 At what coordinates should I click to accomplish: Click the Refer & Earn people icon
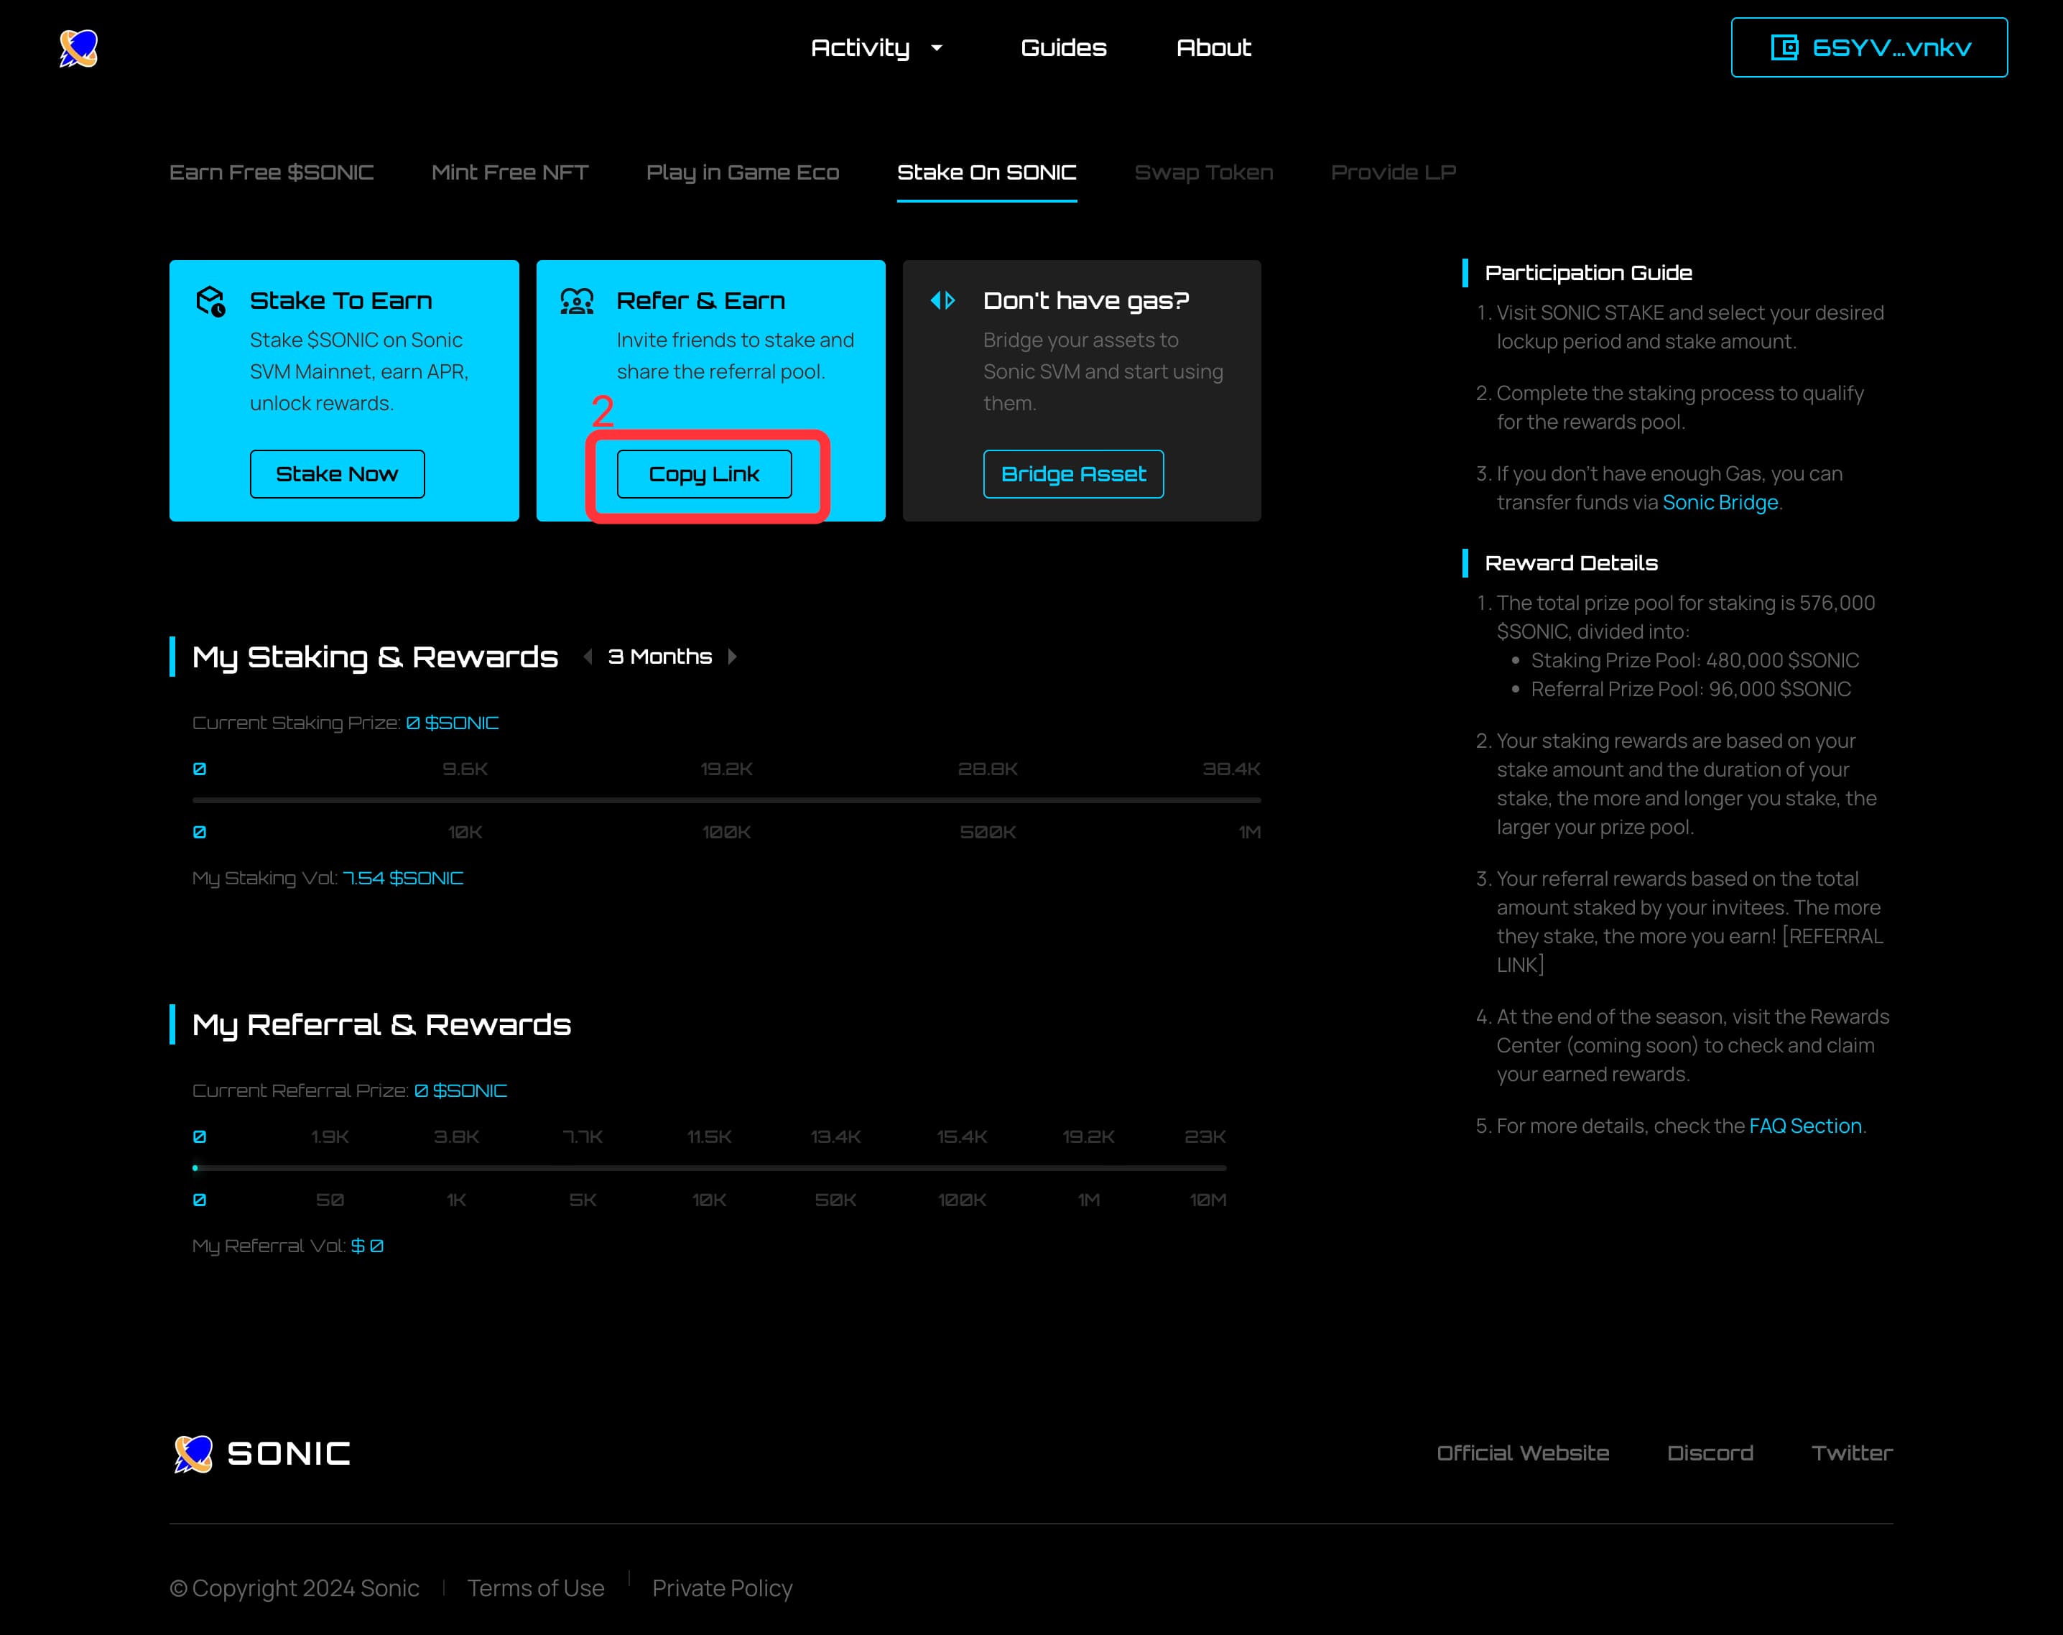tap(577, 302)
